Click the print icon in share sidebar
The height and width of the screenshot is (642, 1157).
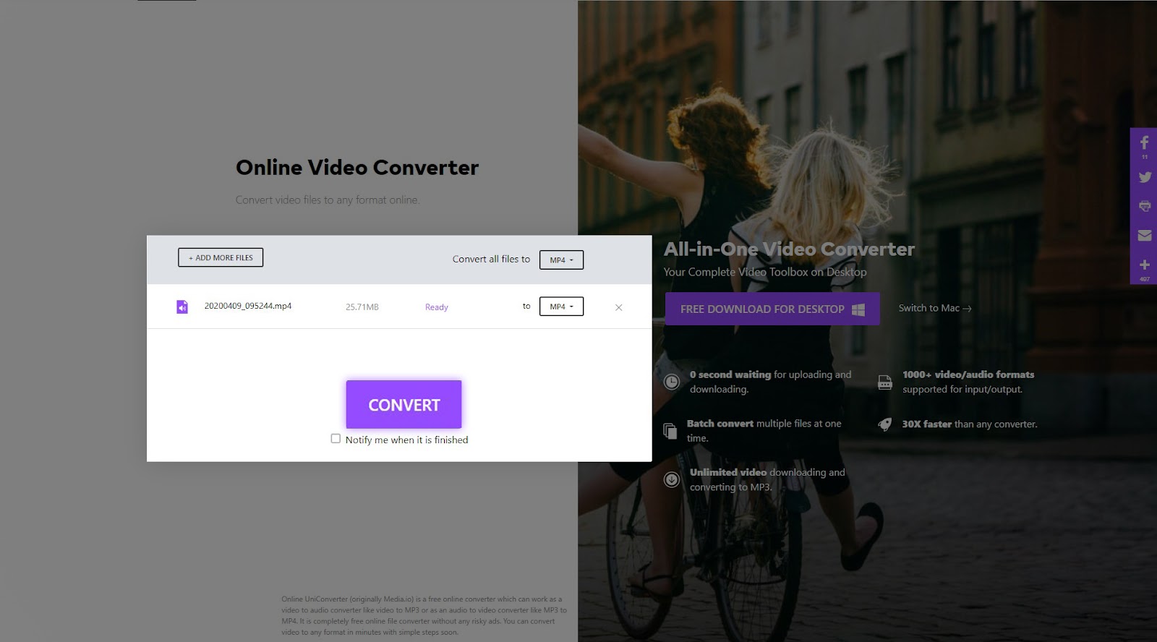(x=1144, y=206)
